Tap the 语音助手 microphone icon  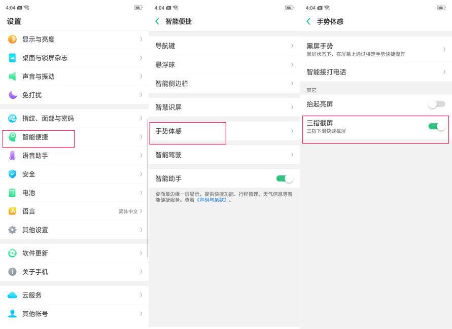click(12, 156)
